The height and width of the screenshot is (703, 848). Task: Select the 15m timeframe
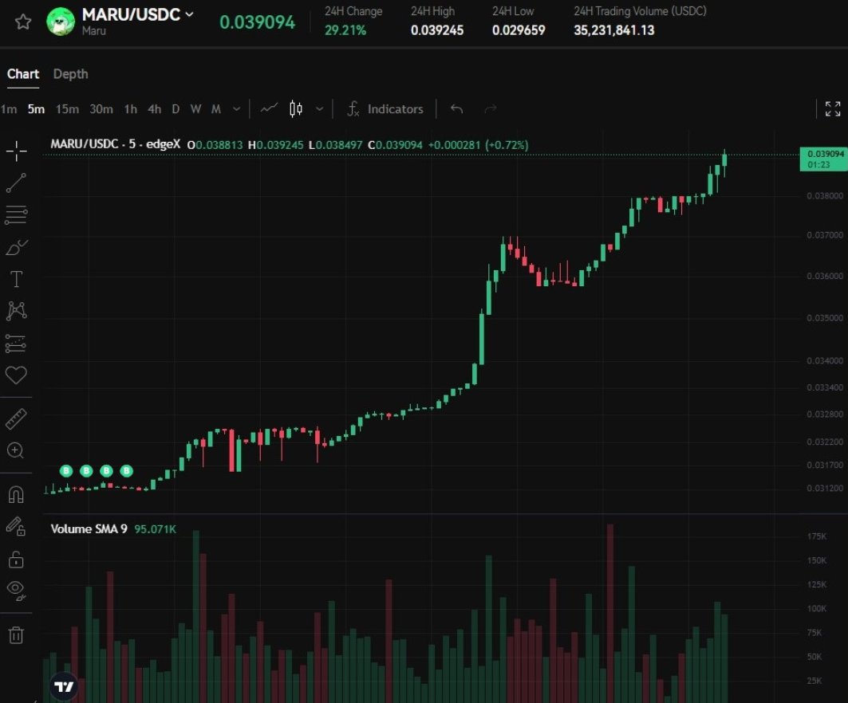pyautogui.click(x=67, y=109)
